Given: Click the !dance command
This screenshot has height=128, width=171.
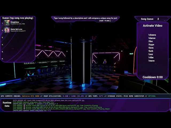Looking at the screenshot, I should [x=152, y=38].
